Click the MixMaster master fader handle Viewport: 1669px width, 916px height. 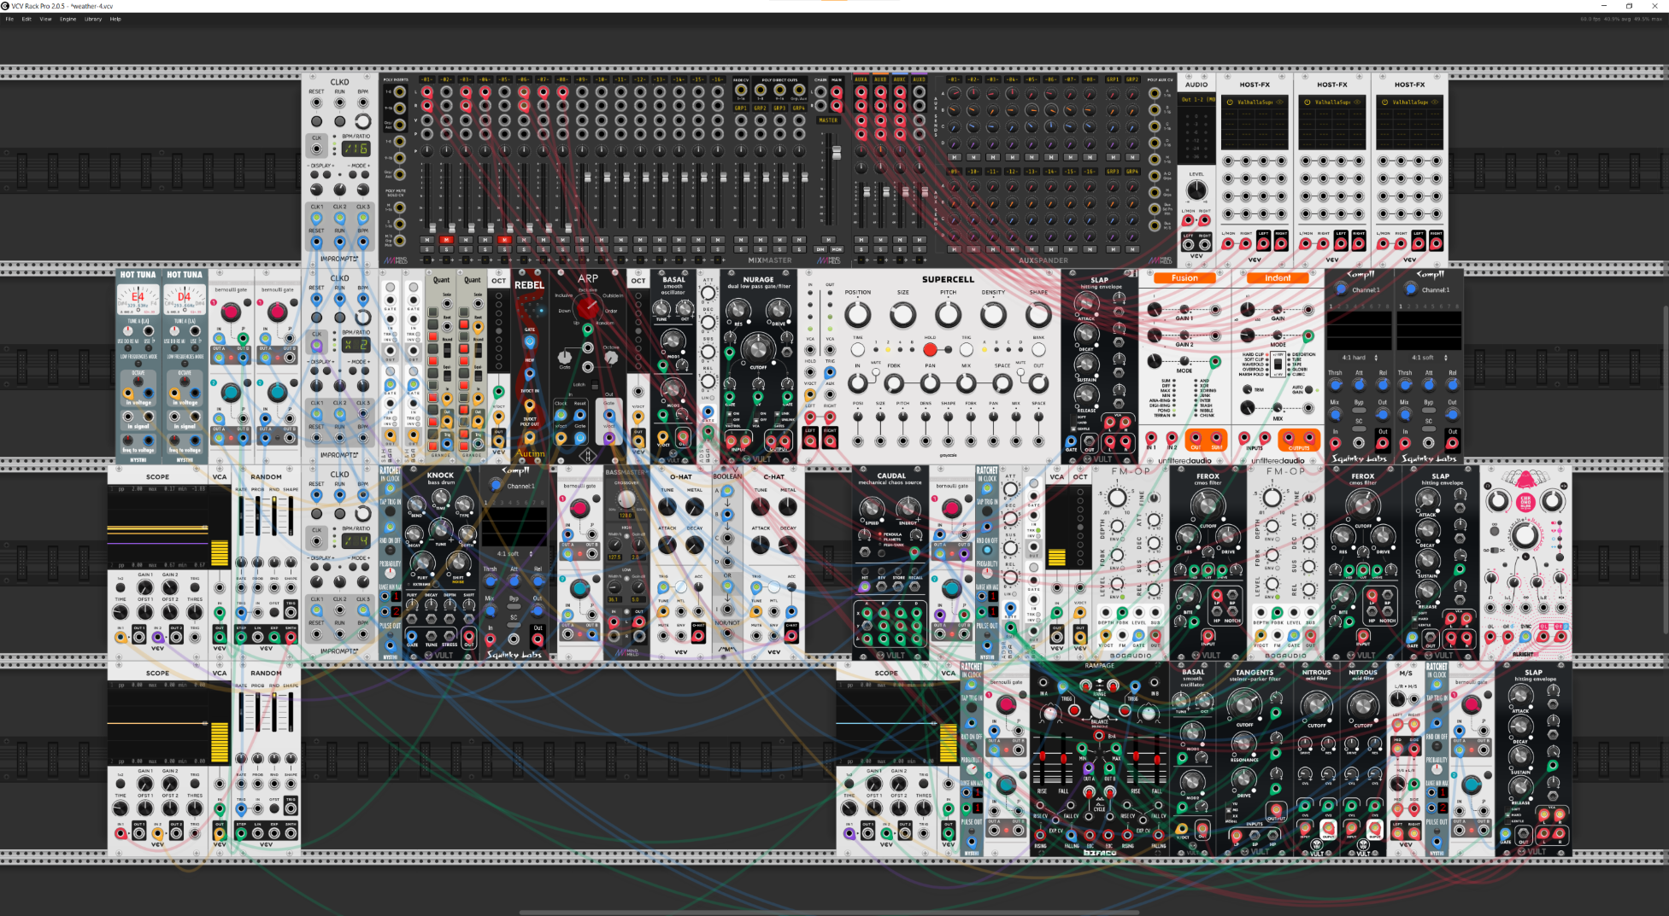coord(837,153)
